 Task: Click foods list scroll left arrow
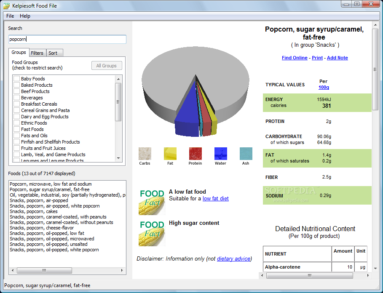coord(13,270)
